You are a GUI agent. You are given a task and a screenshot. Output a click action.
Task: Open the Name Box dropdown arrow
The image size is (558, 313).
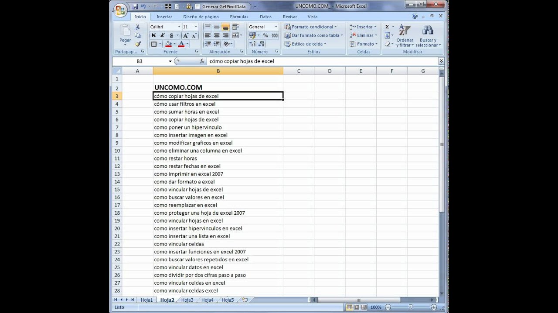click(170, 61)
